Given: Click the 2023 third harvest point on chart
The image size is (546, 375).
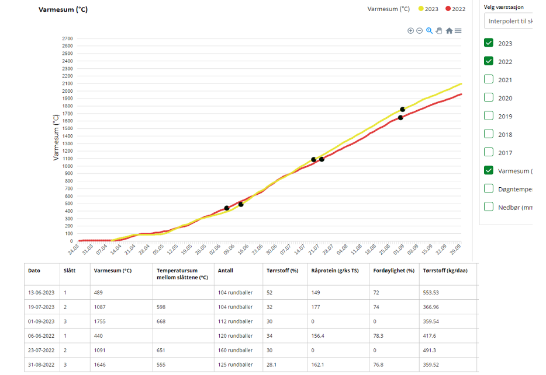Looking at the screenshot, I should click(402, 110).
